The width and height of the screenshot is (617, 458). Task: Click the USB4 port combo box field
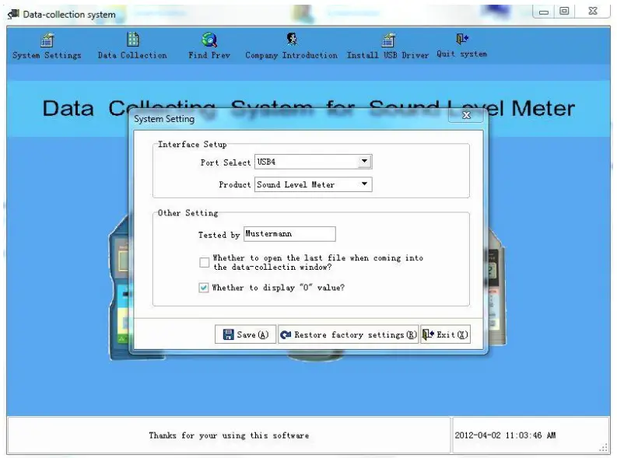coord(314,162)
